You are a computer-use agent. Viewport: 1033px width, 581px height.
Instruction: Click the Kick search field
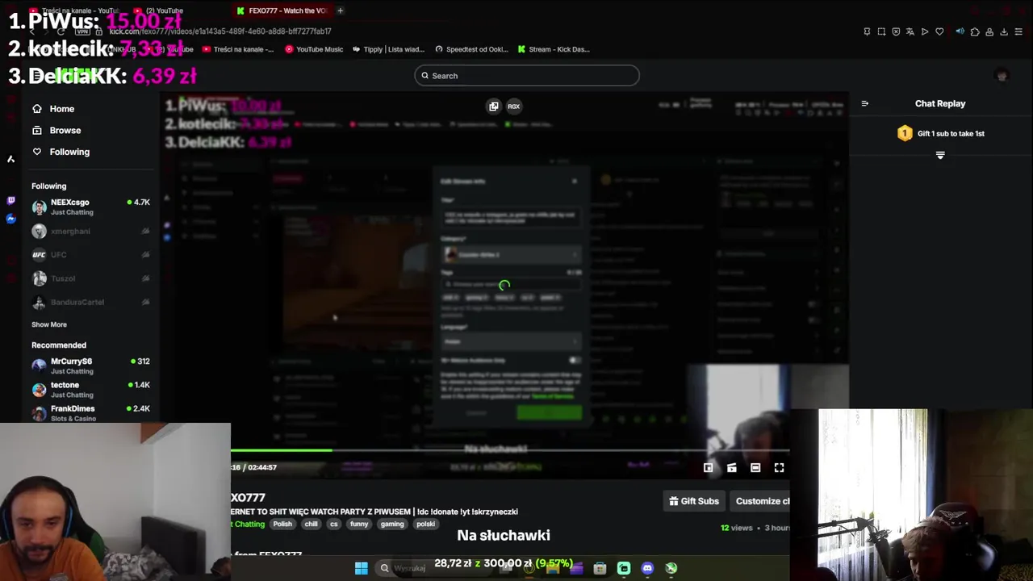coord(527,76)
